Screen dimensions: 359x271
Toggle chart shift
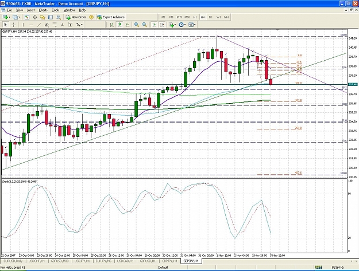tap(162, 25)
